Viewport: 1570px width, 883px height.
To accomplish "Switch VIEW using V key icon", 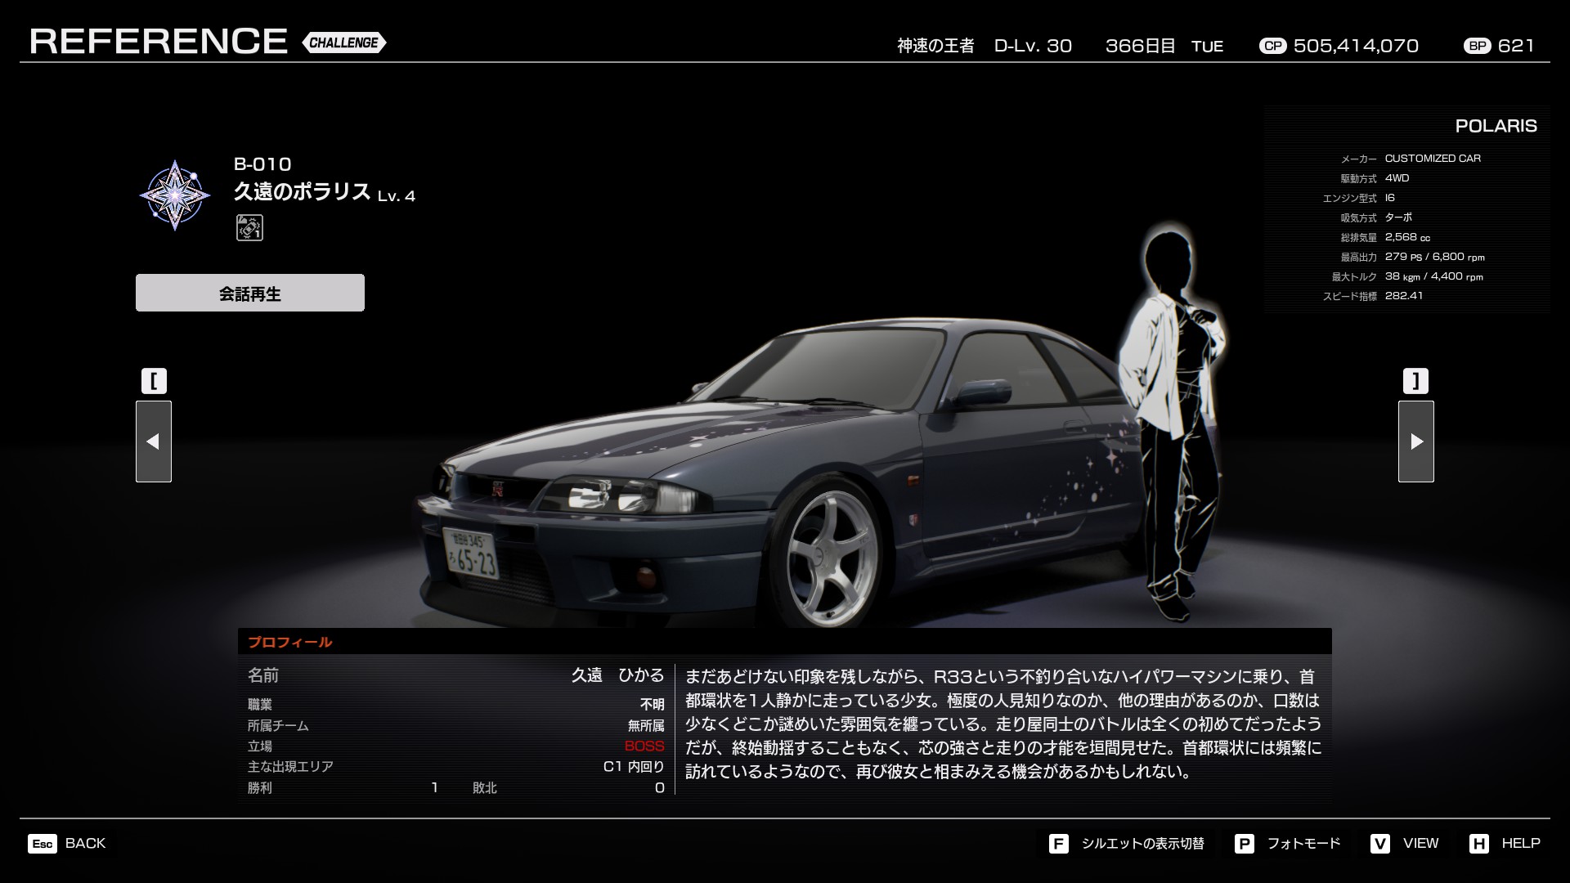I will [1379, 844].
